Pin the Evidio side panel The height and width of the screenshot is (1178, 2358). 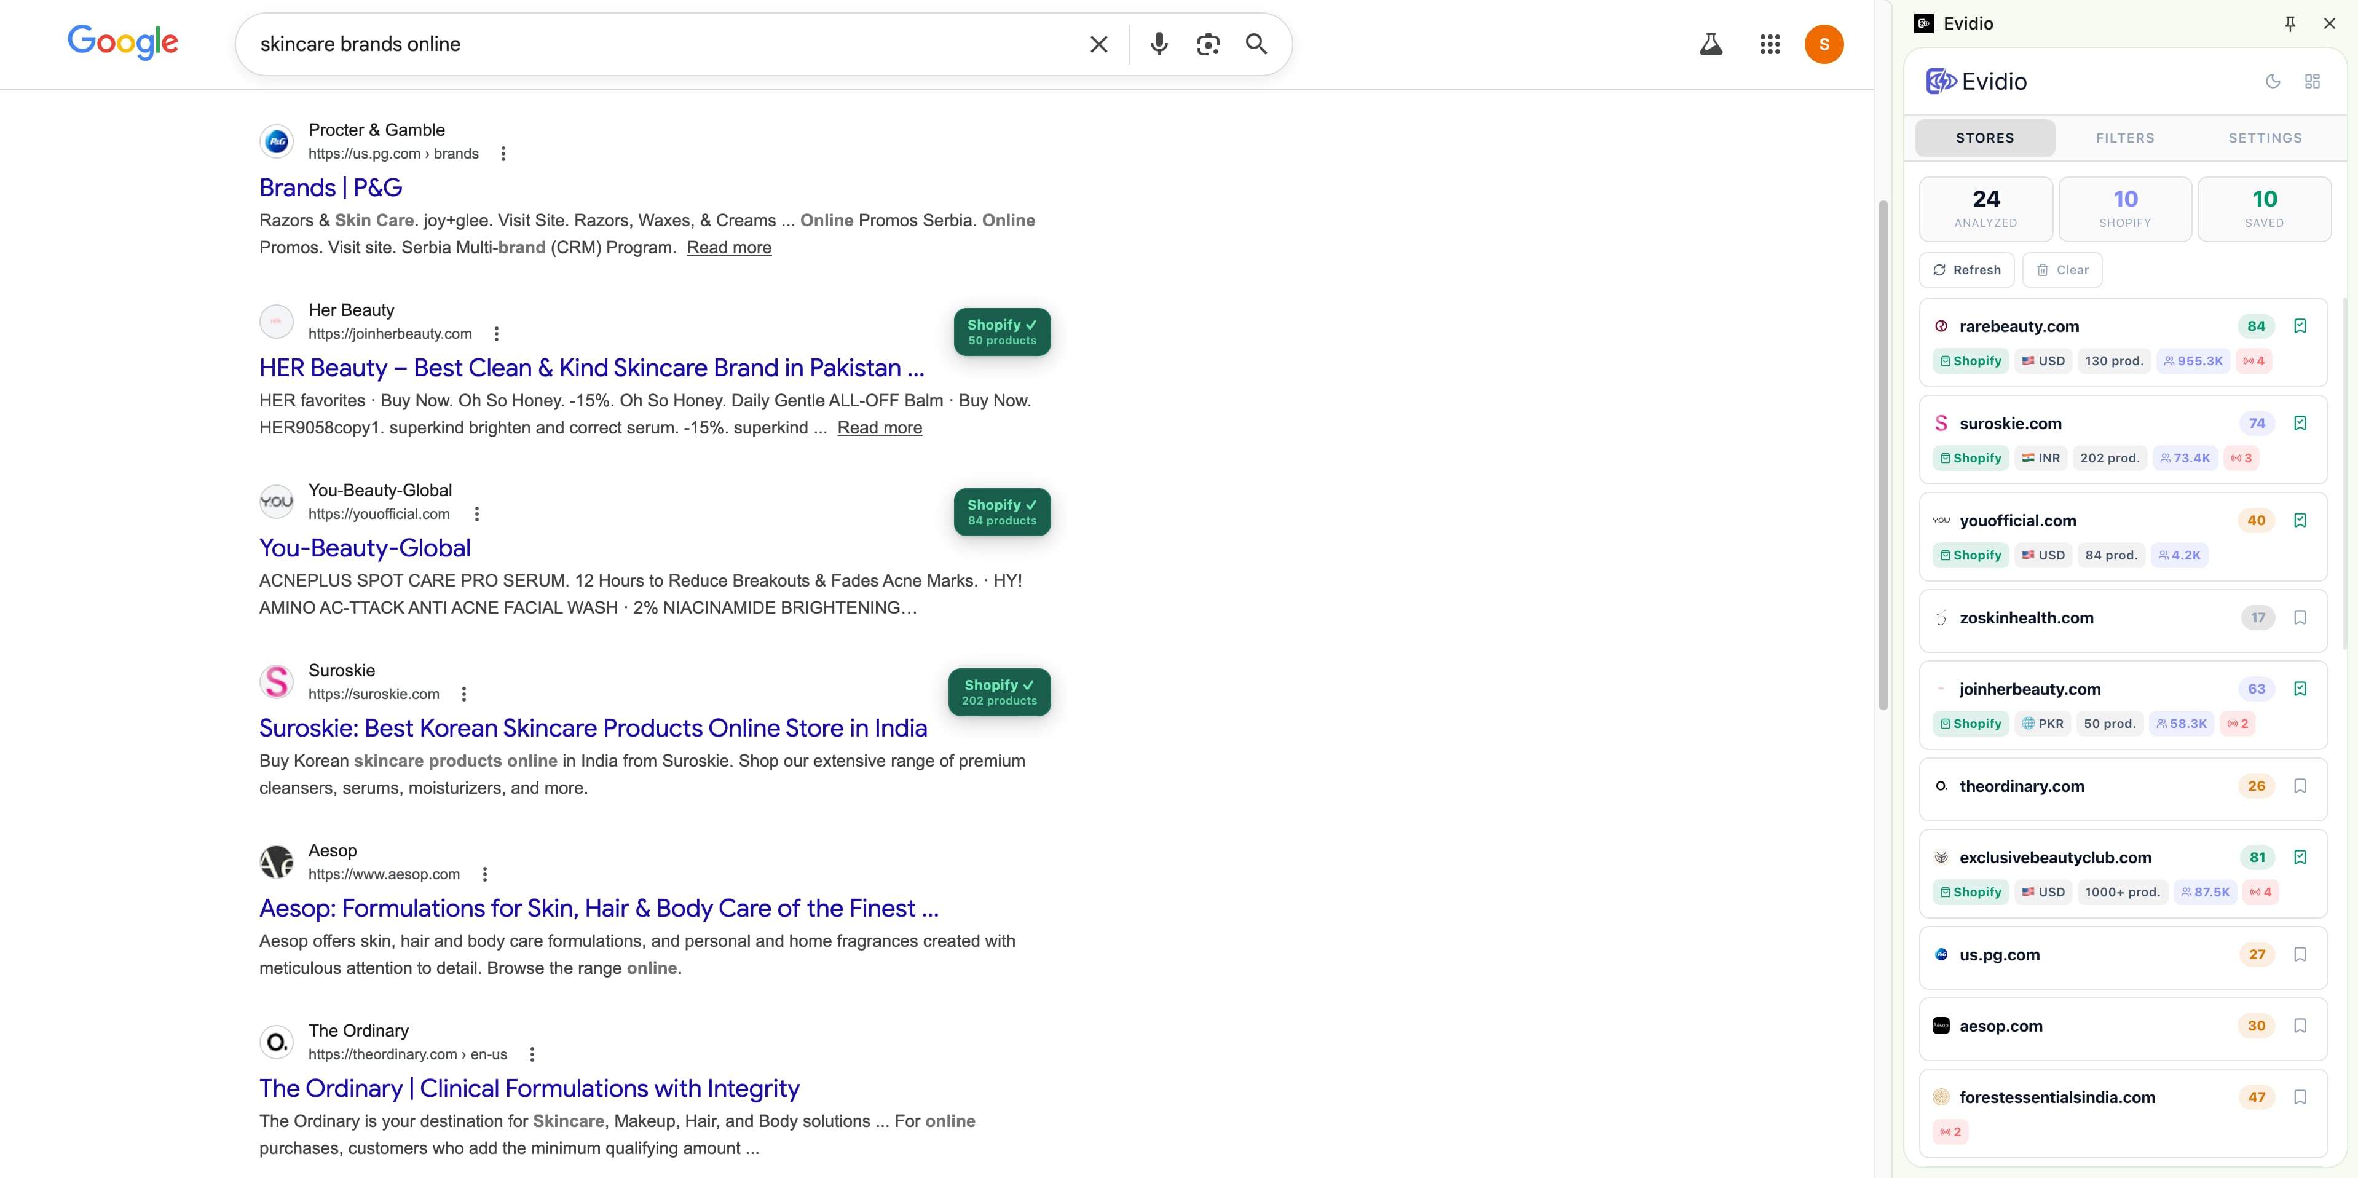pyautogui.click(x=2289, y=23)
